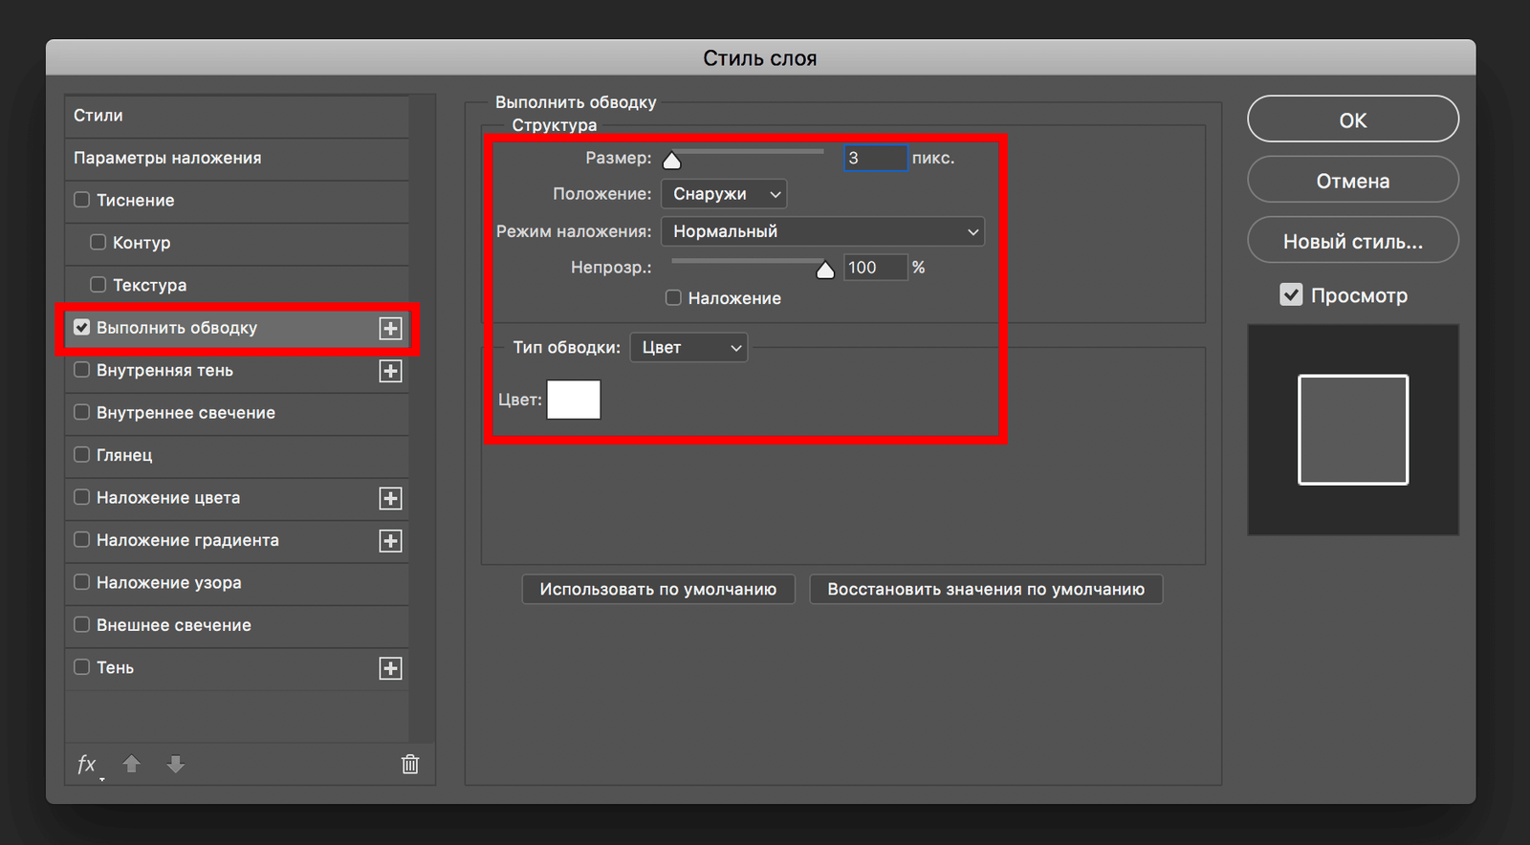1530x845 pixels.
Task: Add another stroke with plus icon
Action: (390, 329)
